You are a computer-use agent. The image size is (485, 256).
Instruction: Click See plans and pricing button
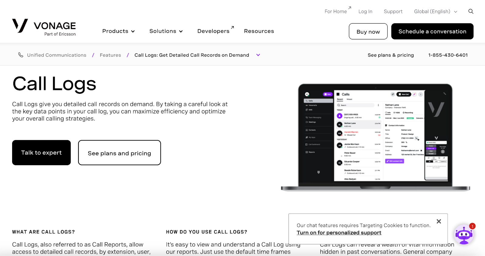pyautogui.click(x=119, y=153)
